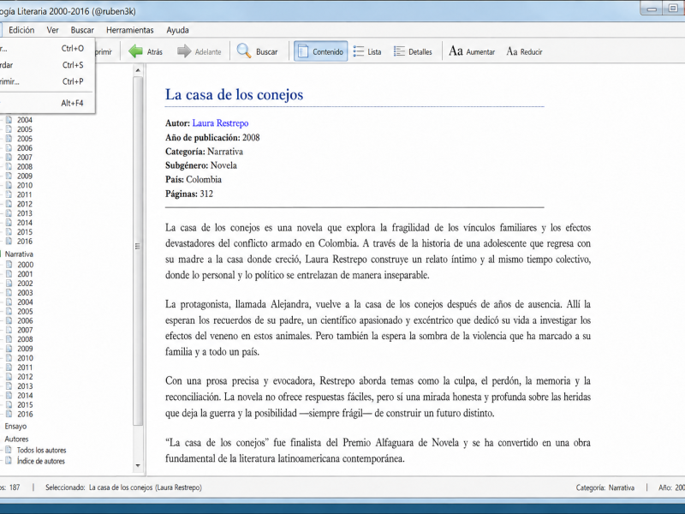This screenshot has width=685, height=514.
Task: Click the page icon of 2008 under Narrativa
Action: point(9,339)
